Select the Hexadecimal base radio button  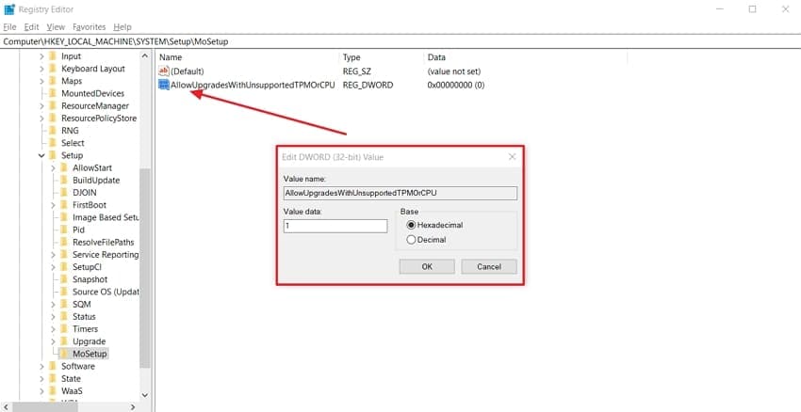(x=411, y=225)
